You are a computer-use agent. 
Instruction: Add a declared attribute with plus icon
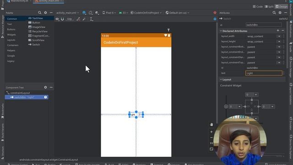point(278,31)
